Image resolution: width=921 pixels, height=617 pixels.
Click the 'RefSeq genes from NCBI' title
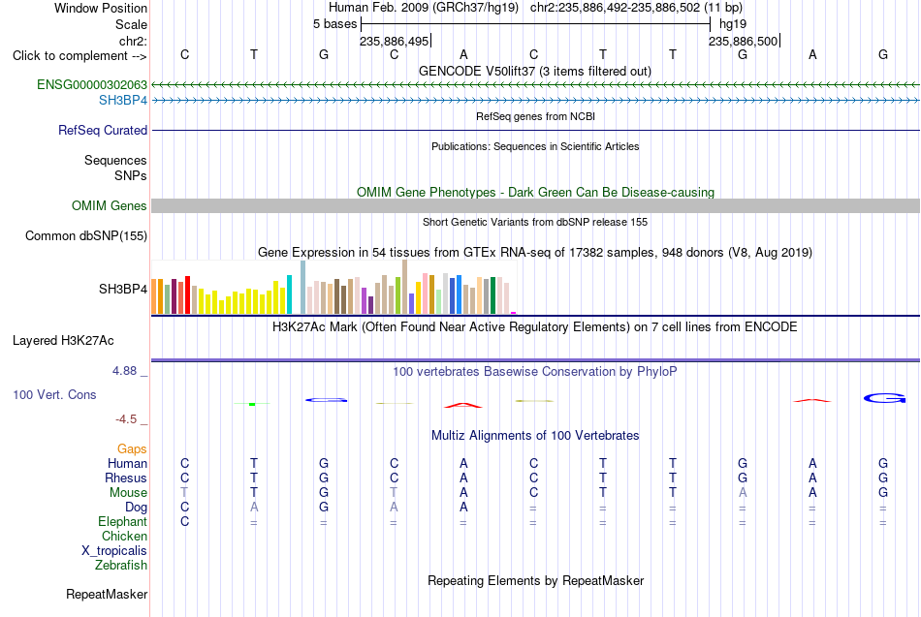tap(535, 116)
